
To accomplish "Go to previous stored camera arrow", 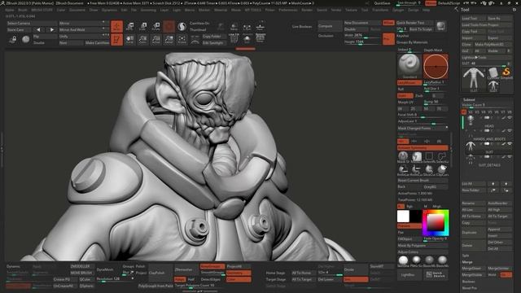I will point(38,29).
